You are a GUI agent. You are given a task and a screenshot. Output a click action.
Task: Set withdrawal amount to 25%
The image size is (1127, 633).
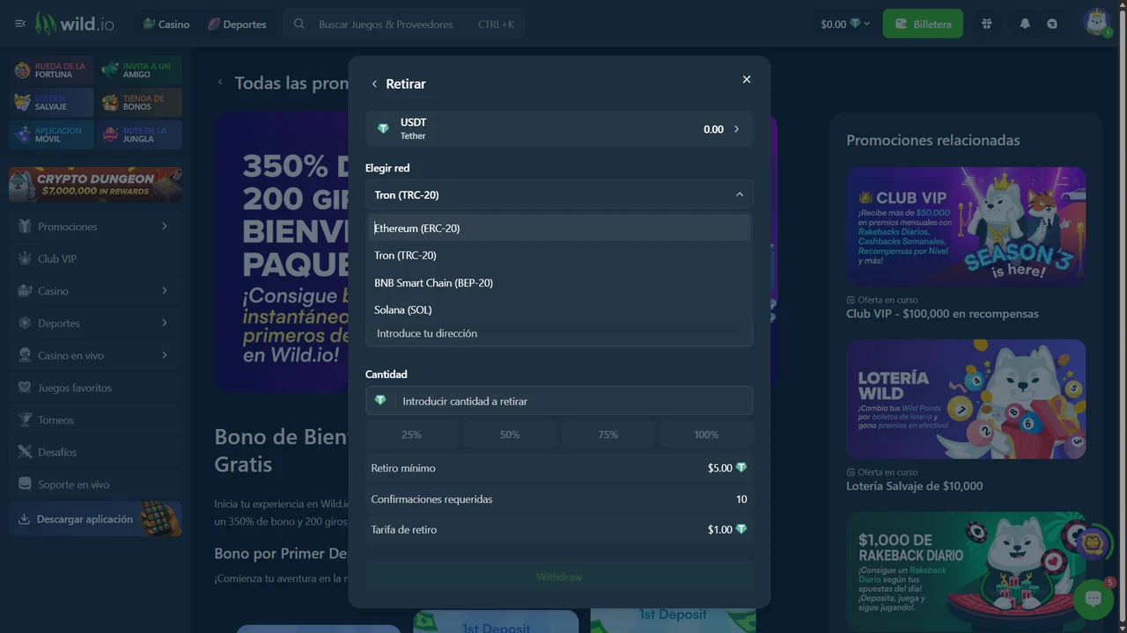(411, 434)
